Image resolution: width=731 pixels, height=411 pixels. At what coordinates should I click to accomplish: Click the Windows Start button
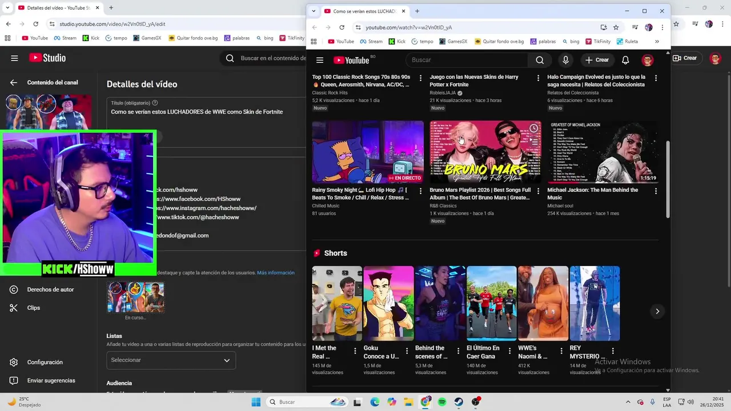pyautogui.click(x=256, y=402)
